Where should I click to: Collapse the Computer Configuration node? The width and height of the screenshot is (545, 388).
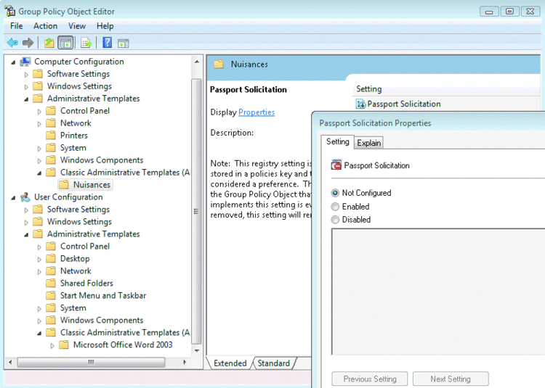13,62
